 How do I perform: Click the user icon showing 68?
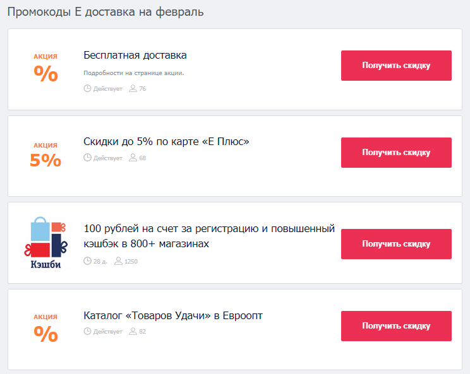(x=133, y=158)
